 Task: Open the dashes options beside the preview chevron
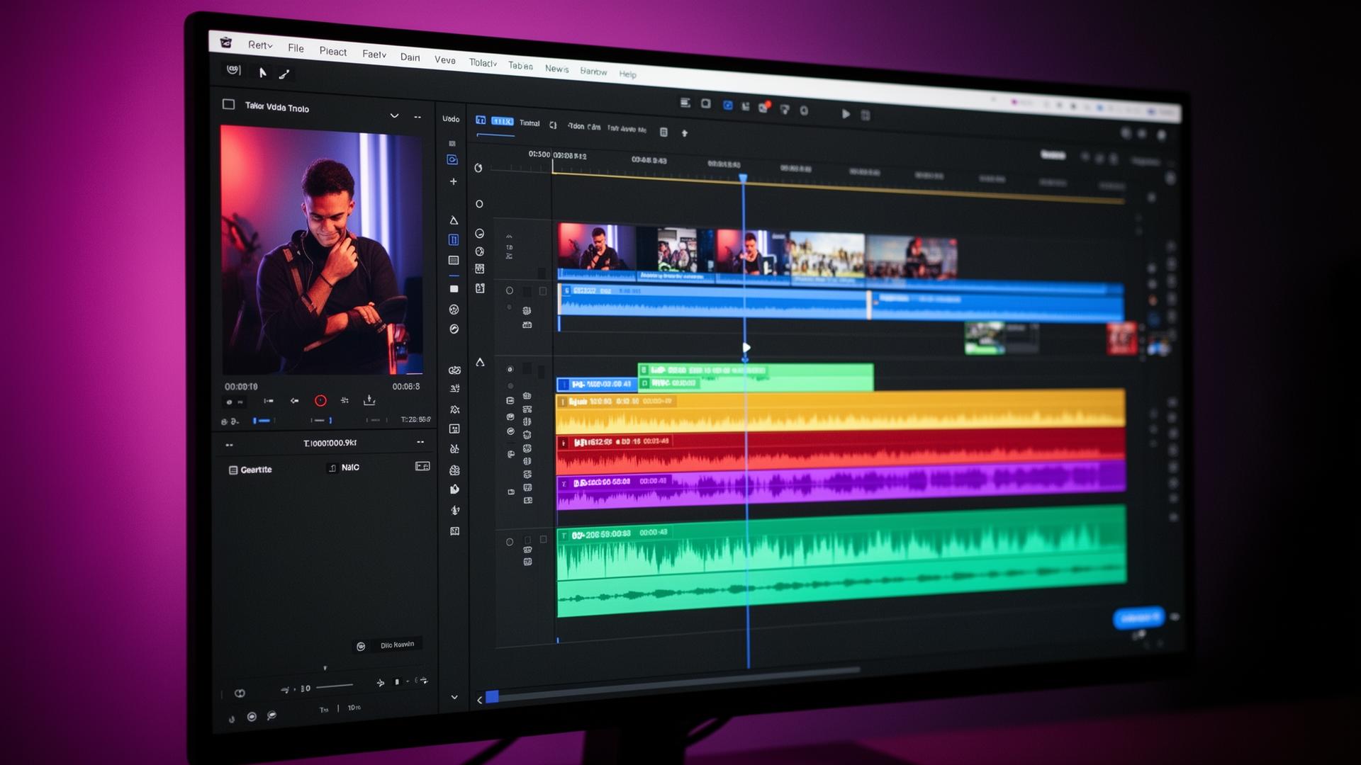click(418, 117)
